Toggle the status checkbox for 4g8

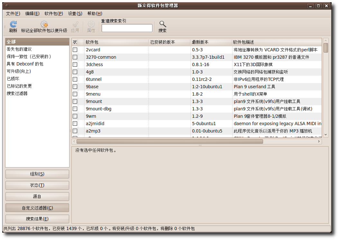pos(75,72)
